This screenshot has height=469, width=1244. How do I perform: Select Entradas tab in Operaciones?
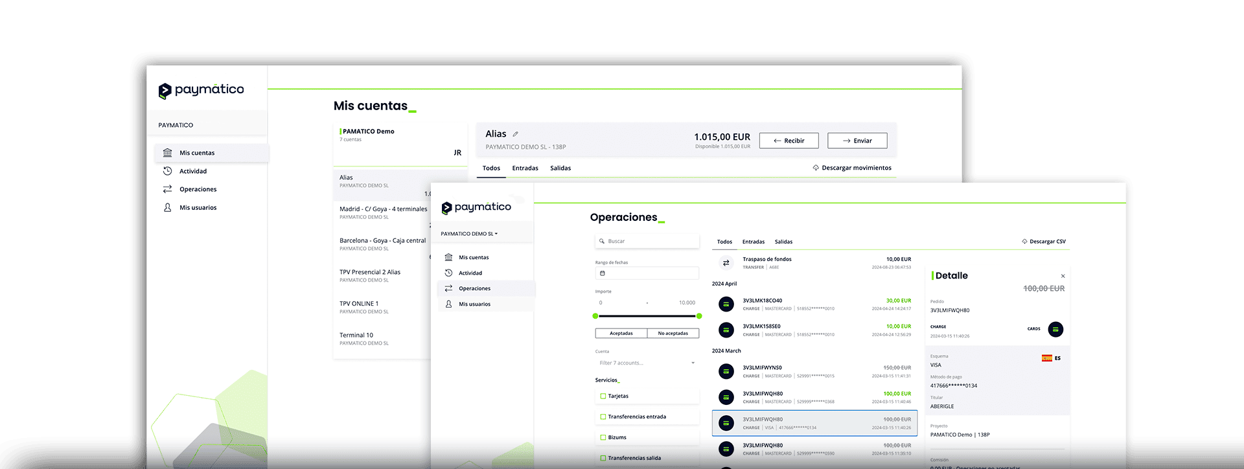[754, 242]
